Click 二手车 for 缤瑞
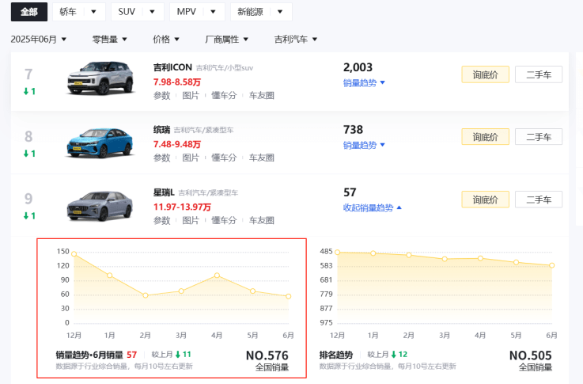Viewport: 583px width, 384px height. [539, 137]
